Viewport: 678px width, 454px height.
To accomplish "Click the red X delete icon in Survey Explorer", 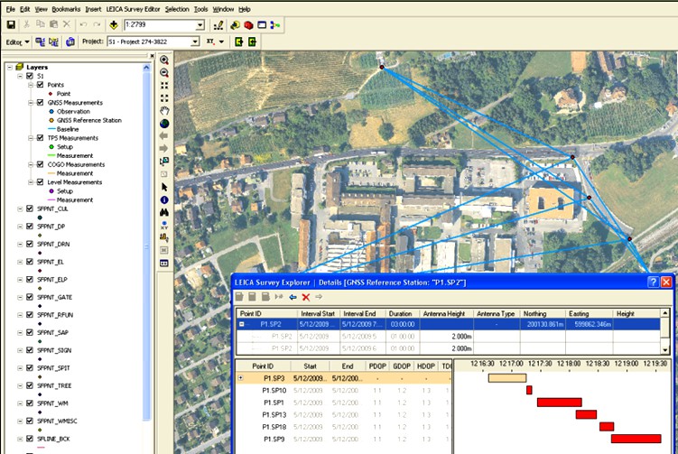I will click(x=306, y=297).
